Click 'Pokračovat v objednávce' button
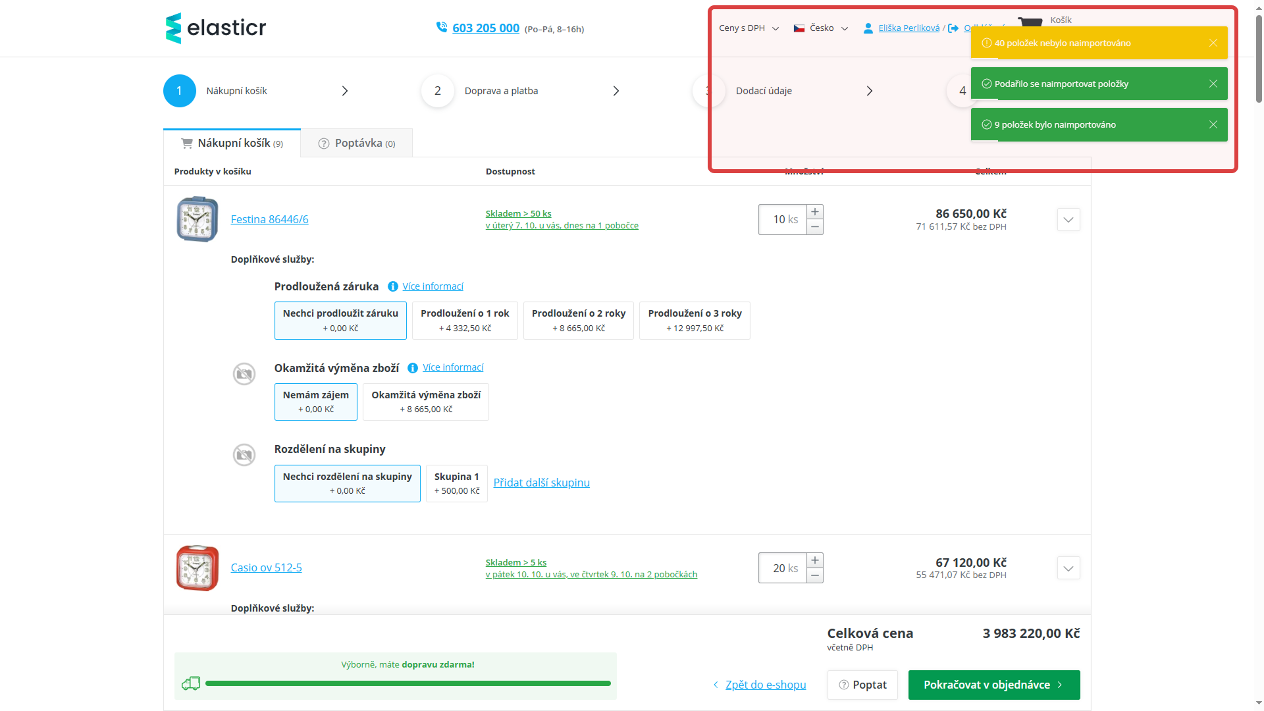The image size is (1264, 711). (993, 685)
